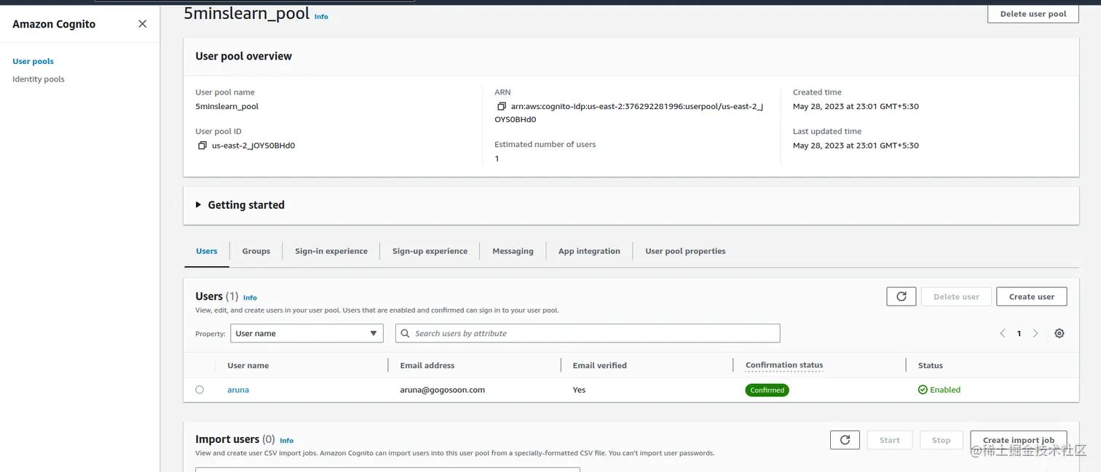Click the Status column header
The image size is (1101, 472).
click(x=931, y=366)
